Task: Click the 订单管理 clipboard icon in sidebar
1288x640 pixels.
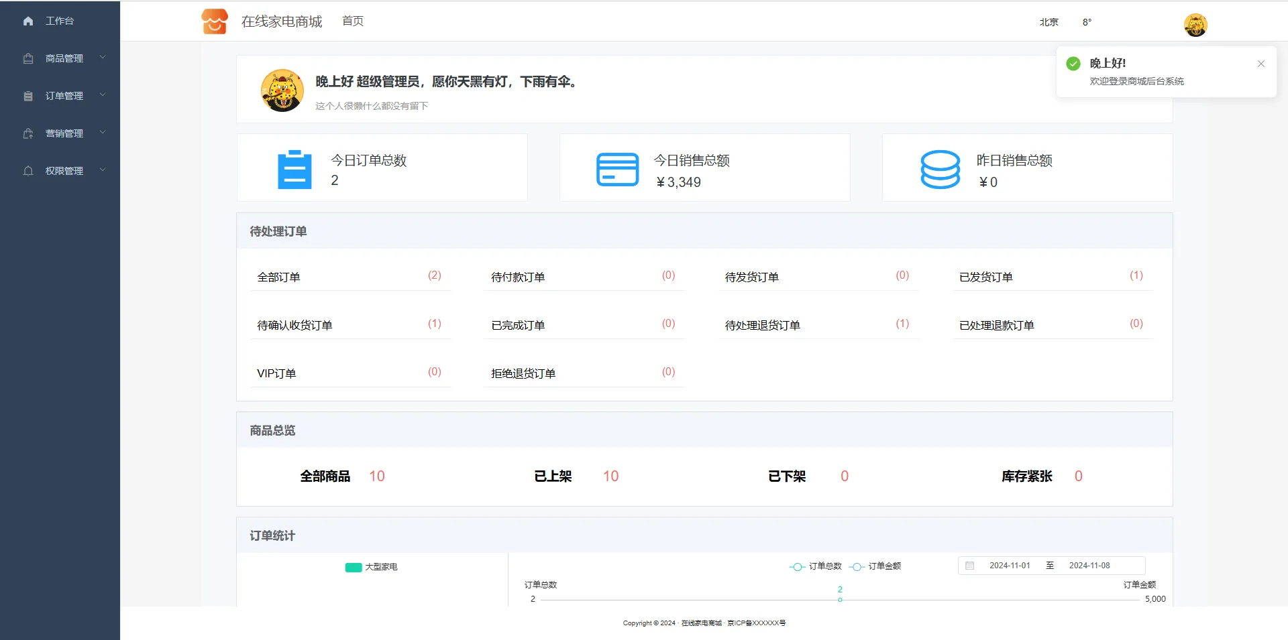Action: pos(28,97)
